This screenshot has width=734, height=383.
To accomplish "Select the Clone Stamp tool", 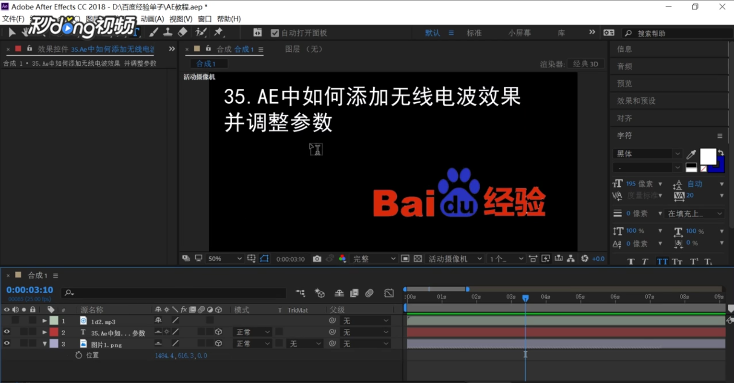I will click(168, 33).
